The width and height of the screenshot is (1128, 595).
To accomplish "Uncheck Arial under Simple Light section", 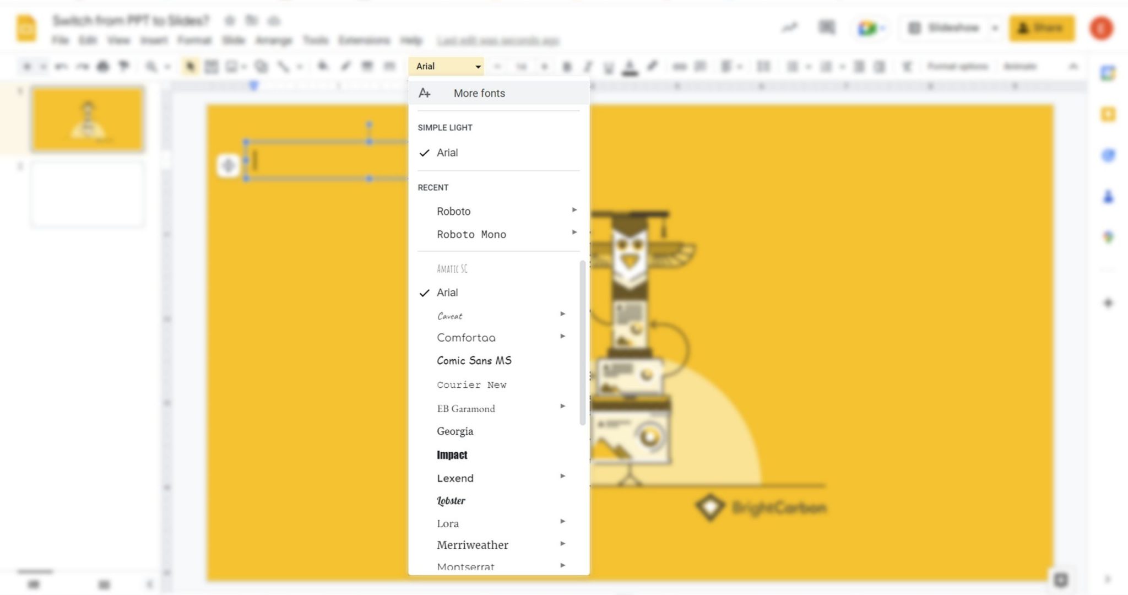I will pyautogui.click(x=447, y=153).
